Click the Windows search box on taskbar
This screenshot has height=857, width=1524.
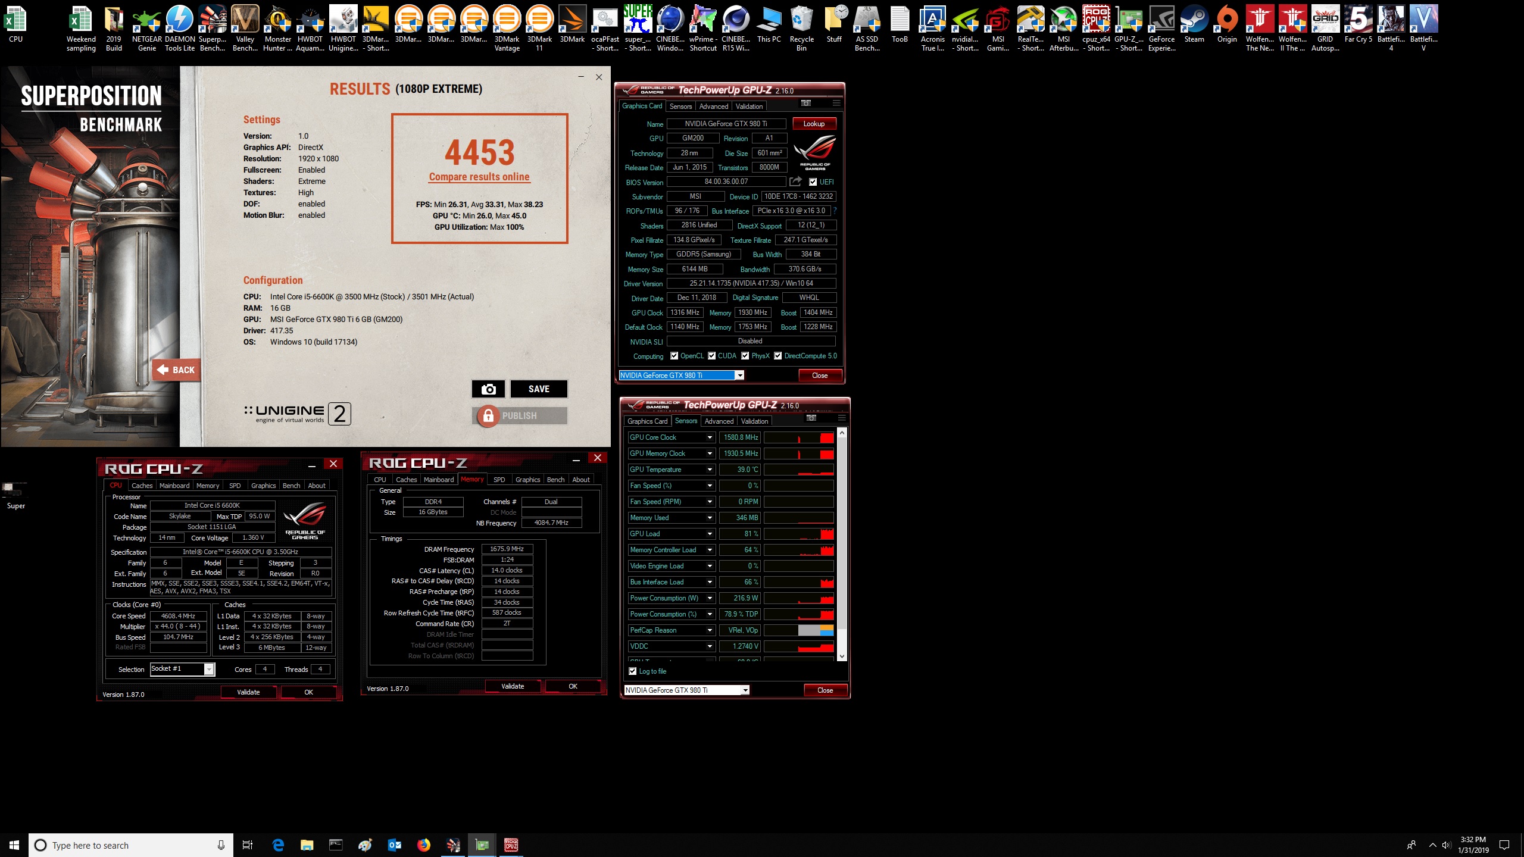pyautogui.click(x=130, y=845)
